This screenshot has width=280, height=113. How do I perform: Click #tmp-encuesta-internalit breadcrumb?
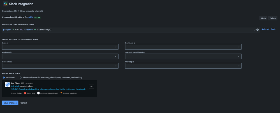tap(31, 11)
